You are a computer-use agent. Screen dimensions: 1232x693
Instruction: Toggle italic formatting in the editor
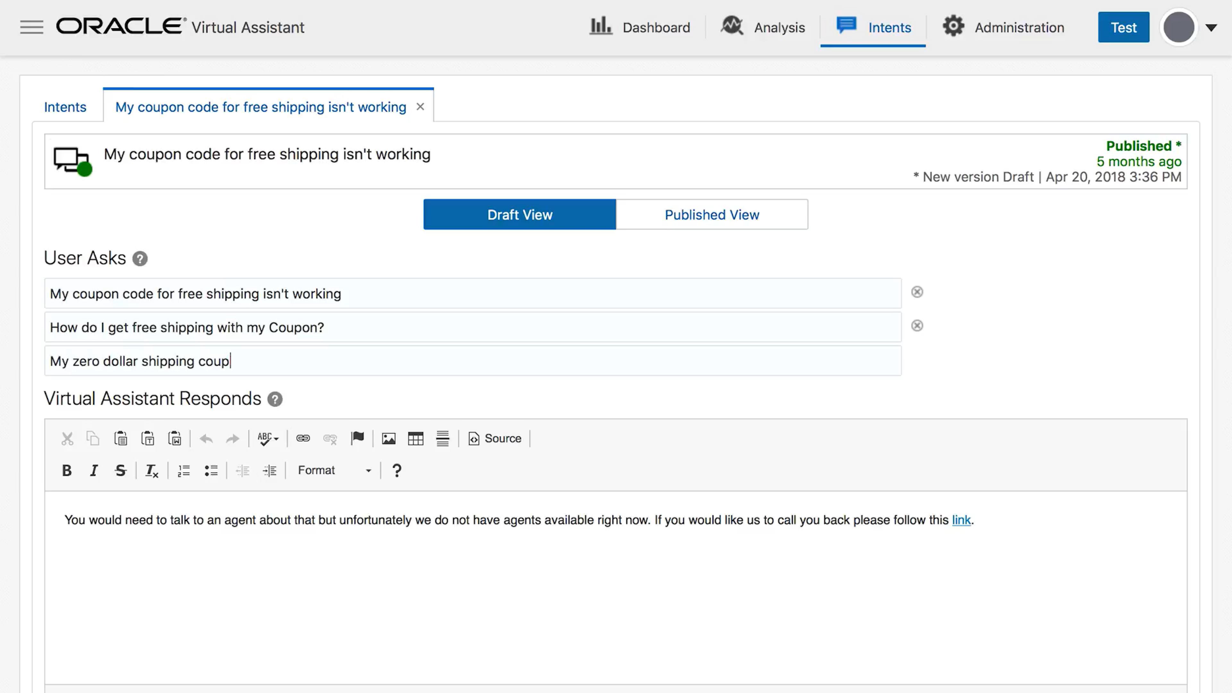coord(94,470)
